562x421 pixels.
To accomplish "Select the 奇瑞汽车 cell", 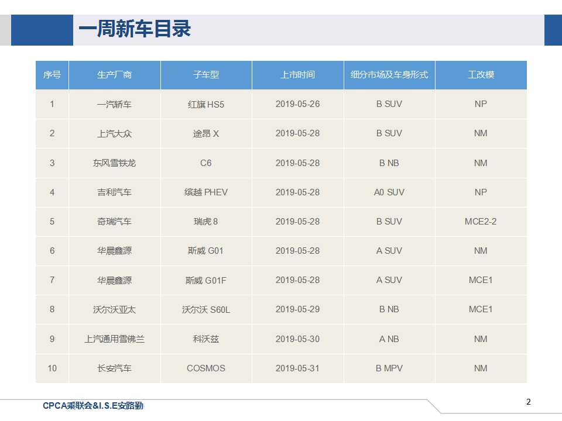I will click(114, 222).
